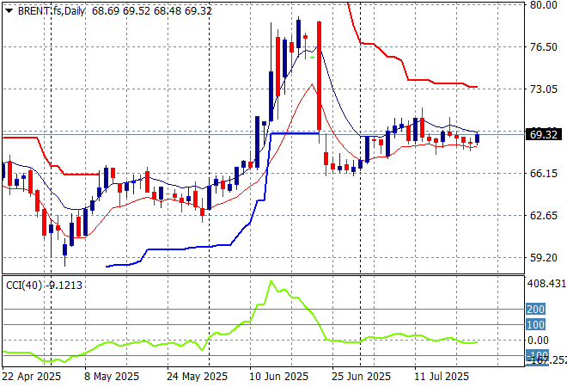Click the 73.05 price axis label
This screenshot has width=567, height=387.
pyautogui.click(x=543, y=89)
